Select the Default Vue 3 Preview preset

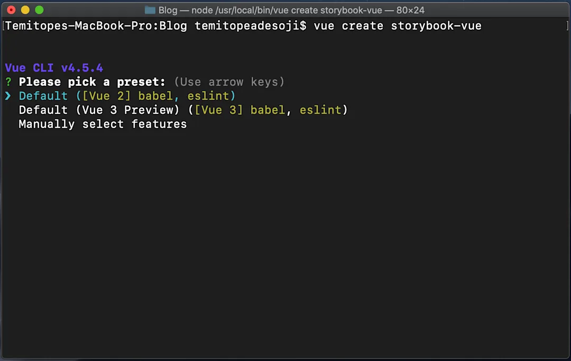point(183,110)
